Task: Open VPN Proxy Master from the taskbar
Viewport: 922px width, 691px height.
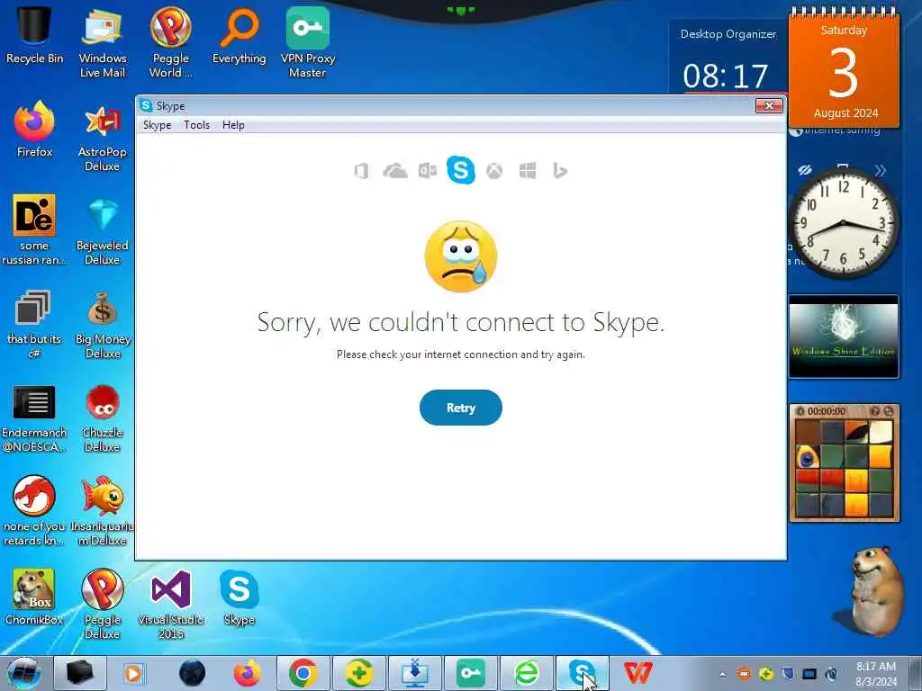Action: point(470,673)
